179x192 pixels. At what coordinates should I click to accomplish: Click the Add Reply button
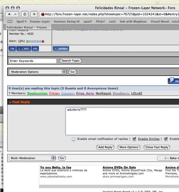[105, 147]
